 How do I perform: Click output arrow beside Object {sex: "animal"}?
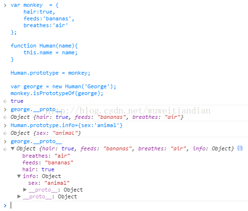tap(5, 133)
